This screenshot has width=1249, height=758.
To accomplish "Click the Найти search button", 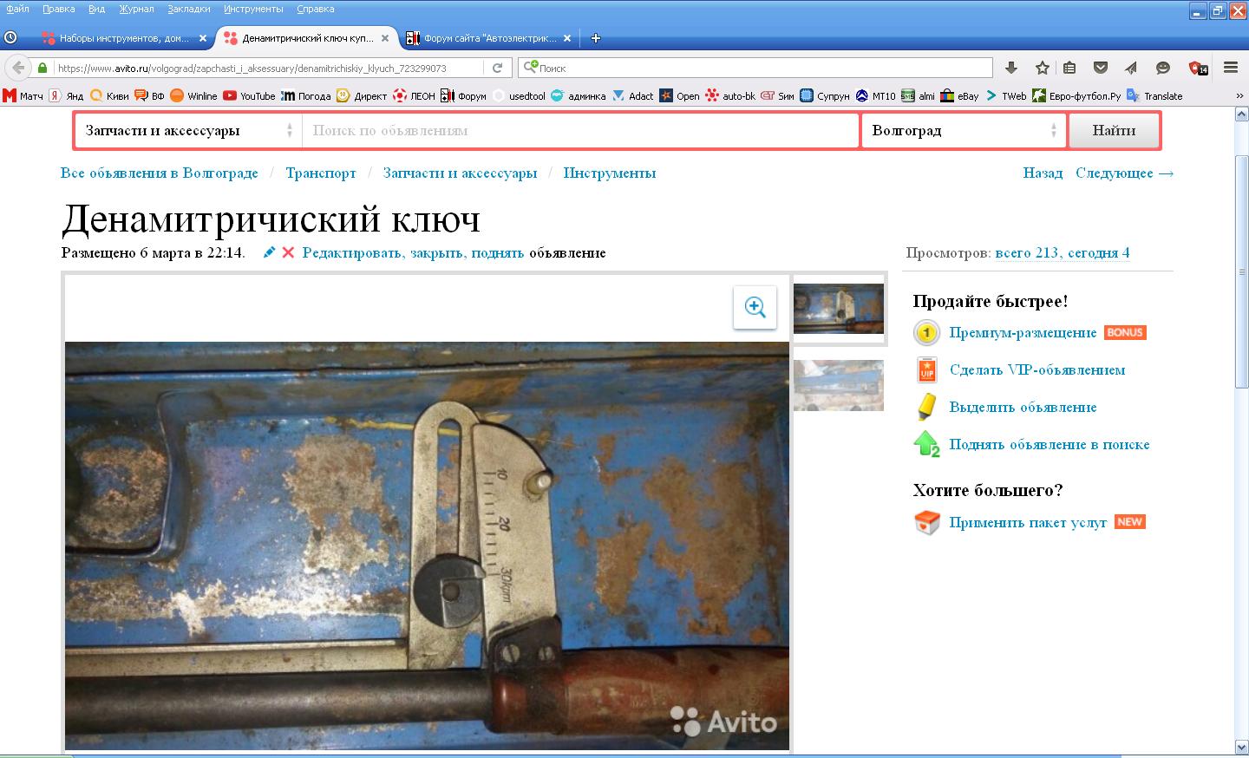I will [1114, 131].
